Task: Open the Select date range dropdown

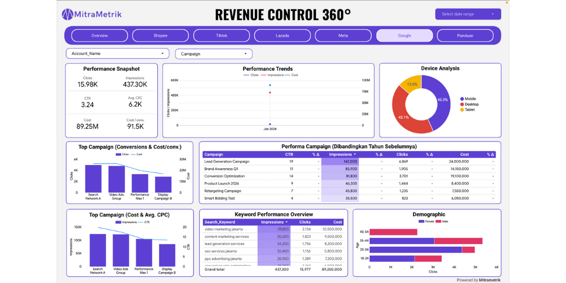Action: point(467,14)
